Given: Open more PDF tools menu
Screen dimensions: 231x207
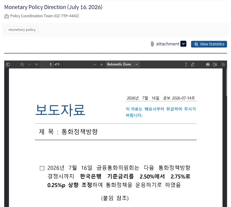Looking at the screenshot, I should click(223, 64).
